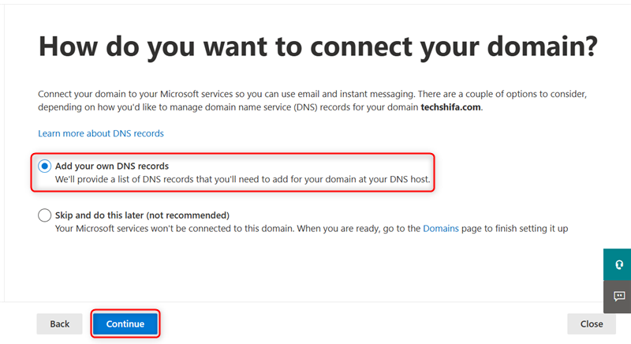Open Learn more about DNS records link
The width and height of the screenshot is (631, 344).
point(101,133)
